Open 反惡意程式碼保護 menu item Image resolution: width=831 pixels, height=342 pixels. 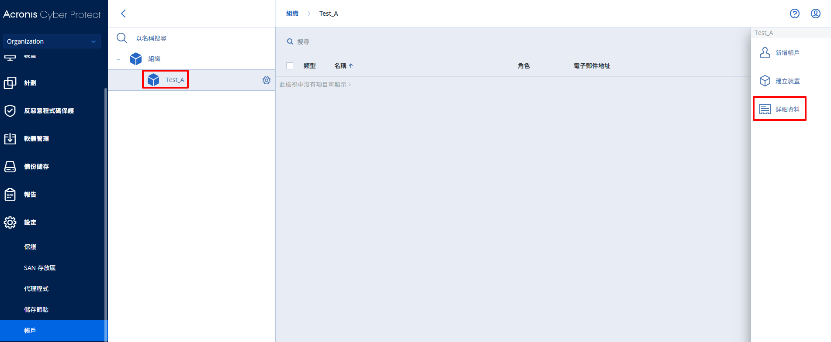pos(49,111)
